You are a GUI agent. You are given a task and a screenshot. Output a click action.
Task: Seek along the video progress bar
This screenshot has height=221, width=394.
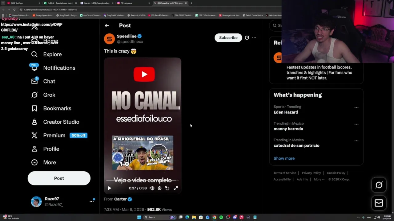click(143, 180)
